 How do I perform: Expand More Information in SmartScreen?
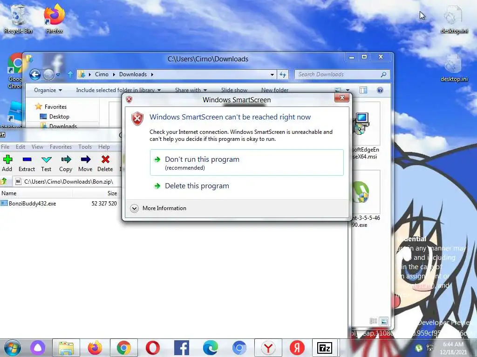pyautogui.click(x=158, y=208)
